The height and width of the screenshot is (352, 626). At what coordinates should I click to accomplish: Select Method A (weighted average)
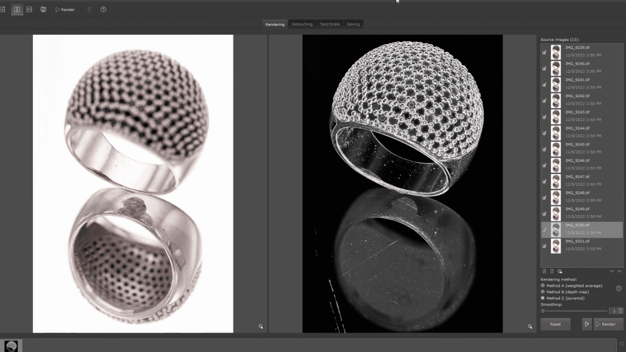click(572, 286)
